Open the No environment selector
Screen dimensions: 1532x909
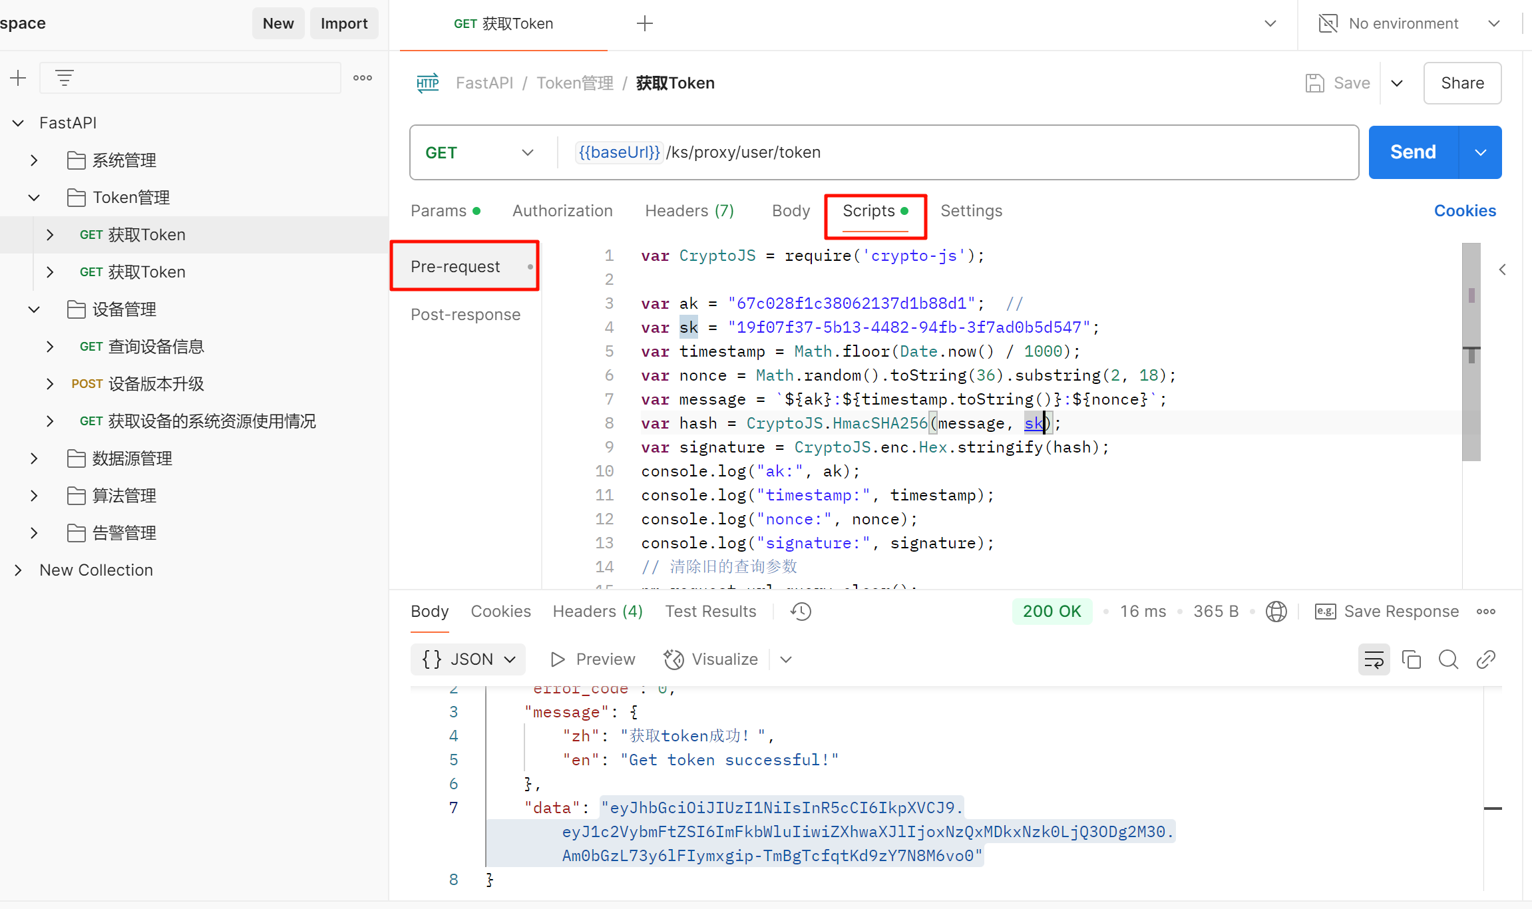click(x=1410, y=24)
